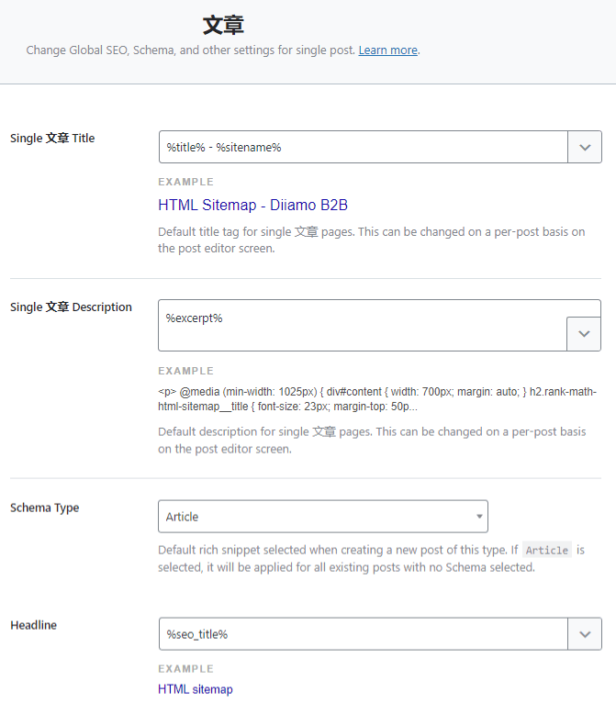The height and width of the screenshot is (714, 616).
Task: Click into the %seo_title% headline field
Action: [364, 633]
